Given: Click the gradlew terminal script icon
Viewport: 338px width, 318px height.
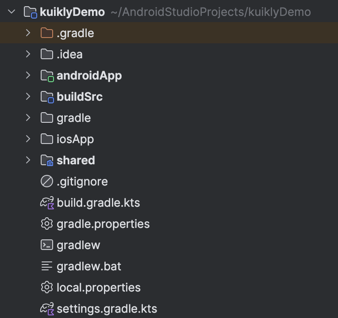Looking at the screenshot, I should tap(47, 245).
